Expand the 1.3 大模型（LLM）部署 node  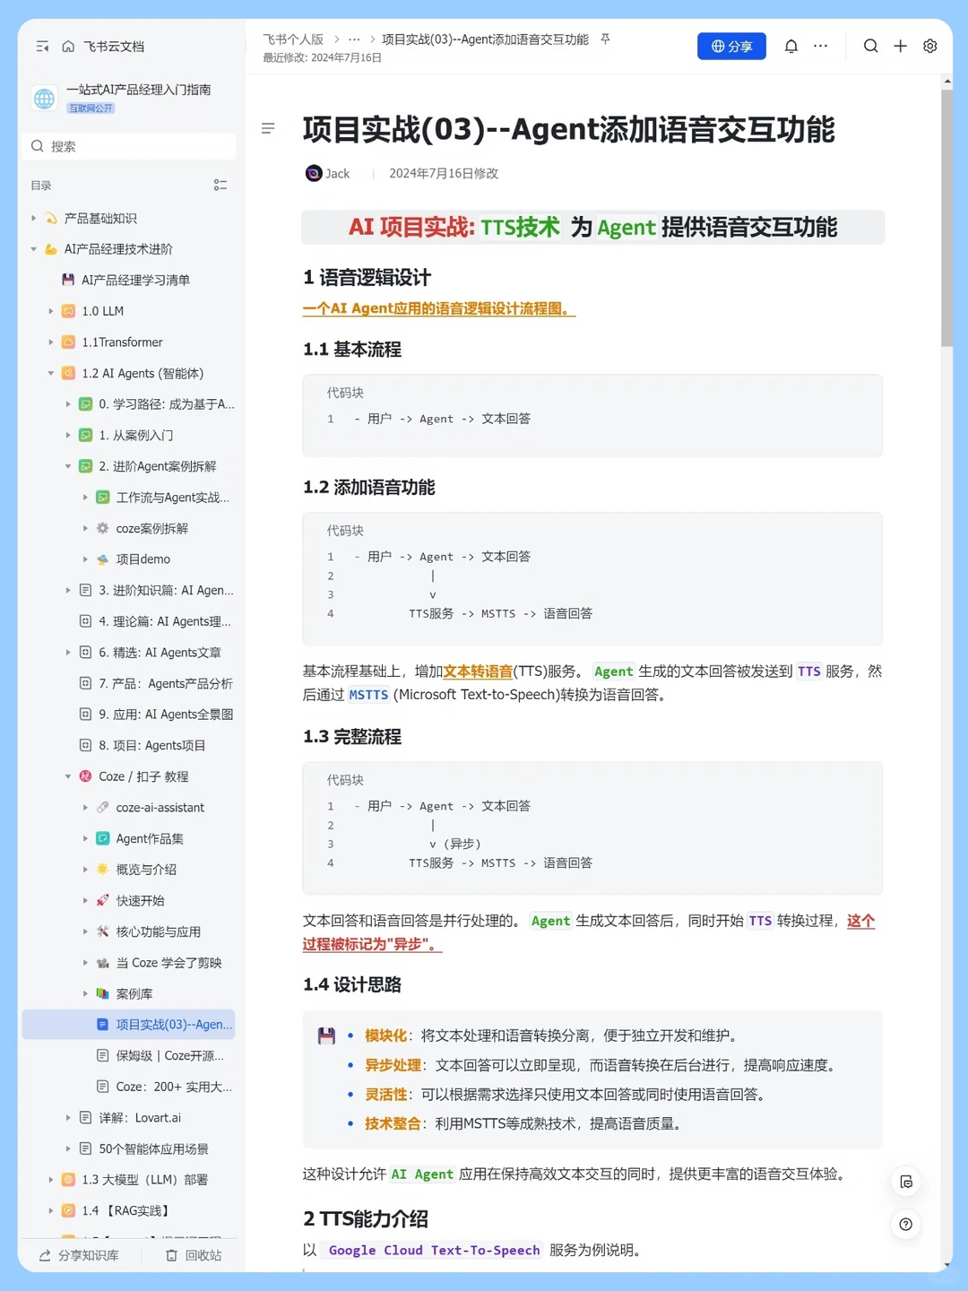click(x=51, y=1180)
